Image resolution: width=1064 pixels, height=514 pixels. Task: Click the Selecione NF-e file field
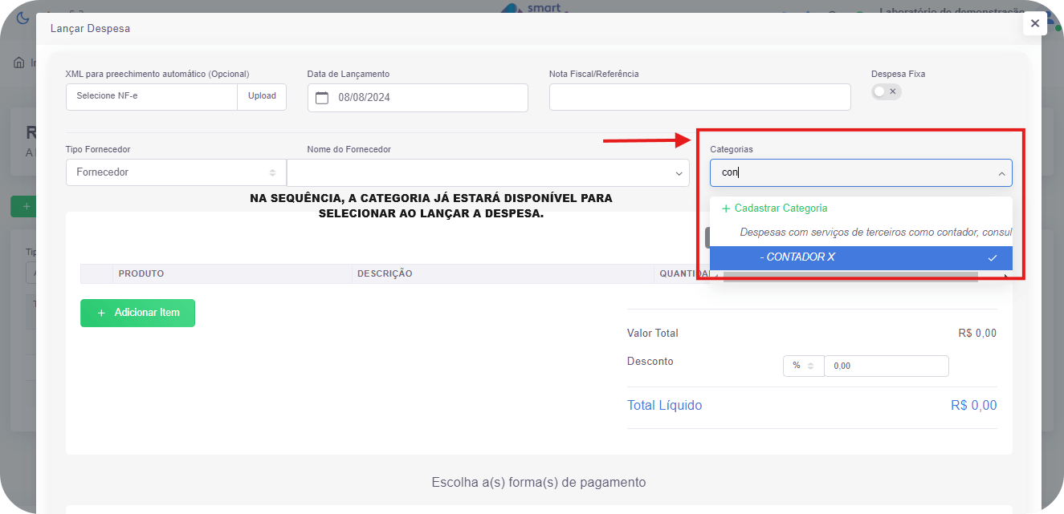(x=152, y=96)
